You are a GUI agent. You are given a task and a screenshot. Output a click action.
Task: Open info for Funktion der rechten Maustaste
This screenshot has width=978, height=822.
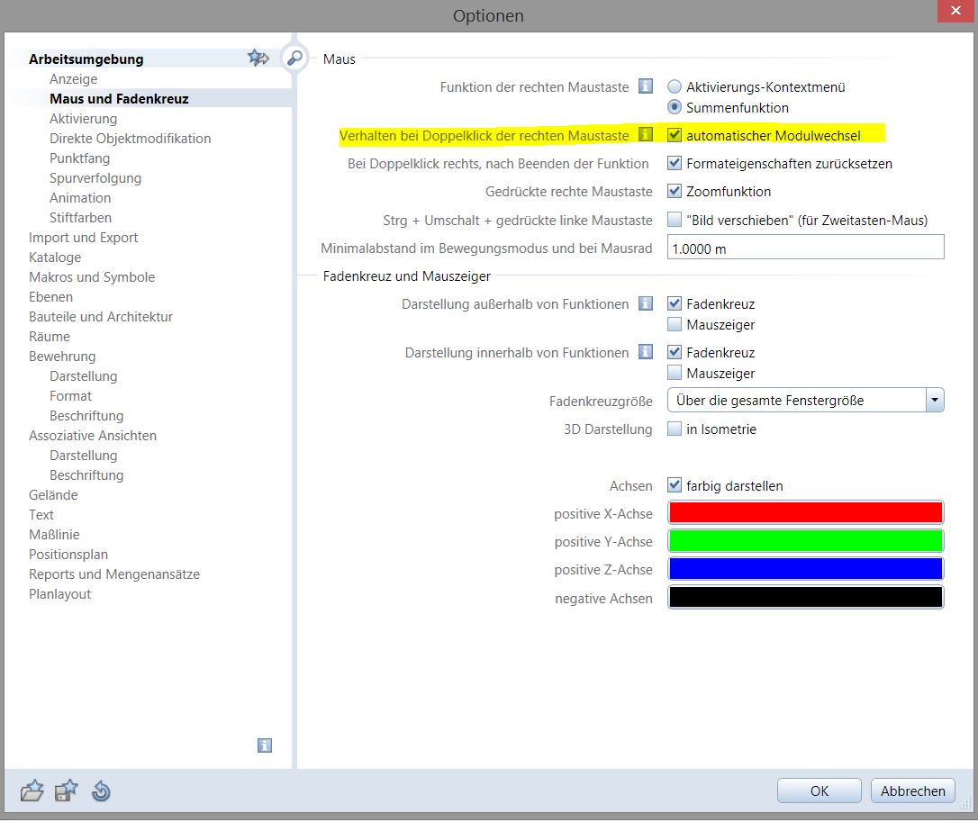point(645,86)
